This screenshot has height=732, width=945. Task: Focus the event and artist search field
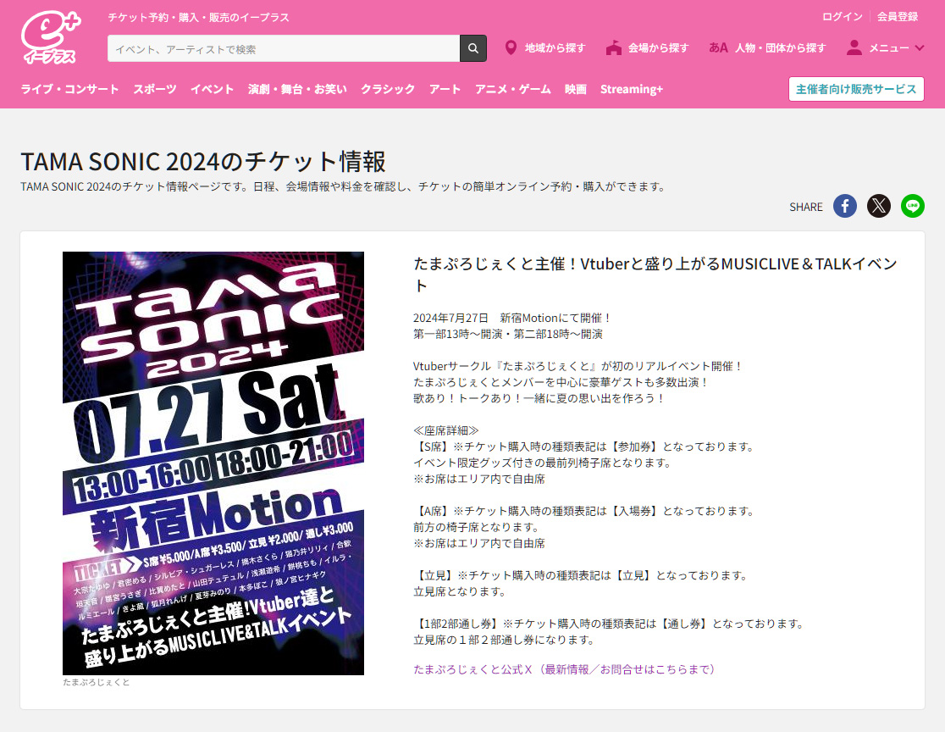point(284,48)
